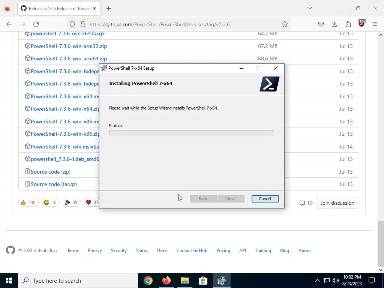Open File Explorer from the taskbar
The image size is (384, 288).
[185, 280]
